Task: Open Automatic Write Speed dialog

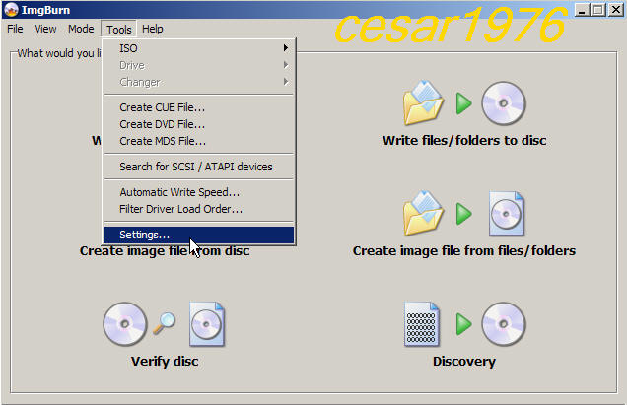Action: pyautogui.click(x=199, y=192)
